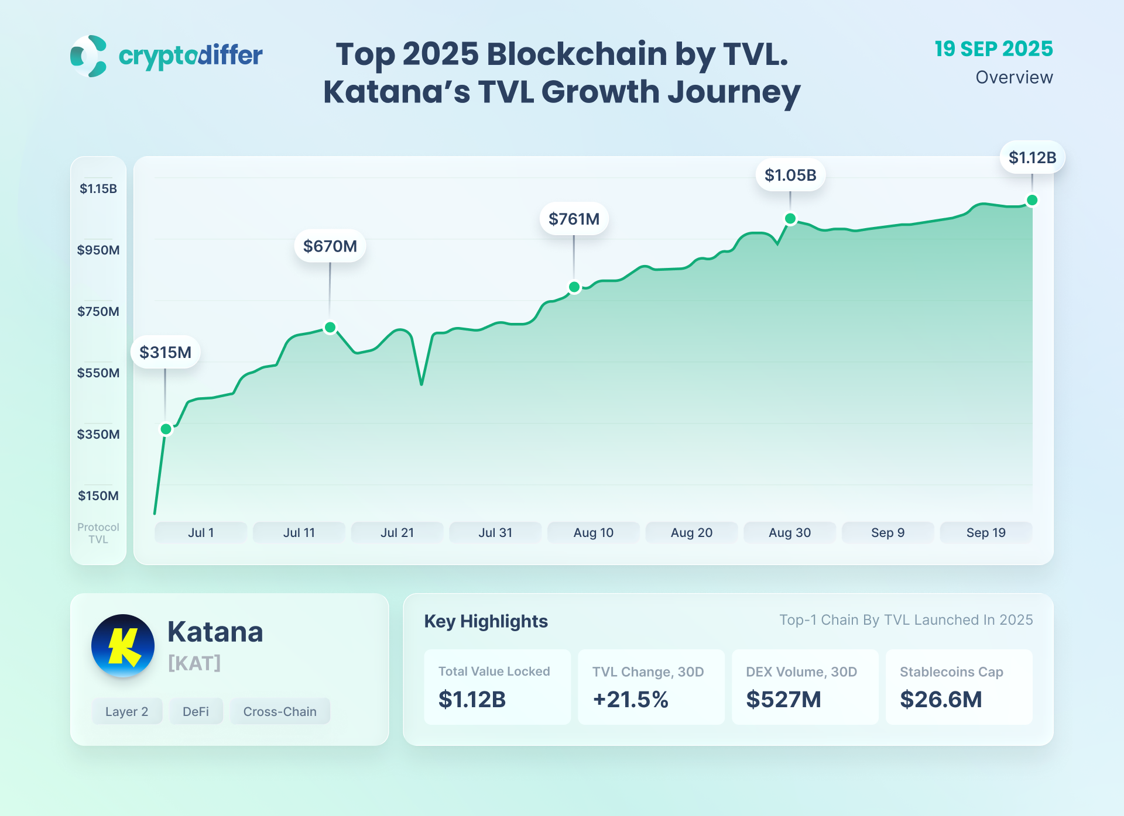Click the Jul 21 date label

point(397,533)
